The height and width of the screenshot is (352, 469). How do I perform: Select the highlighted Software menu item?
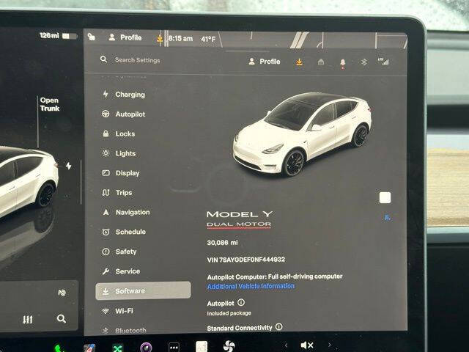pos(143,290)
